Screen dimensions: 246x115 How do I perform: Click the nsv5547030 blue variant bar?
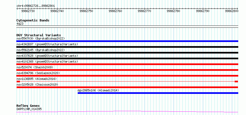tap(127, 41)
